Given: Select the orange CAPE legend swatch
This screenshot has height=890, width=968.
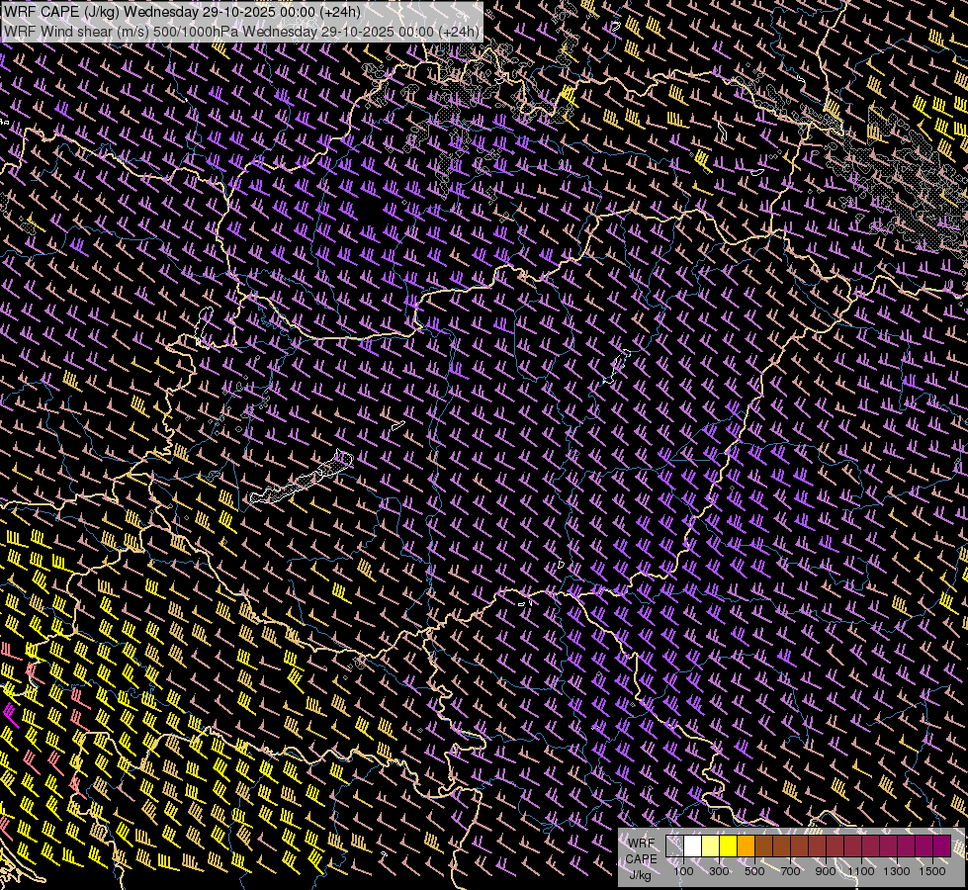Looking at the screenshot, I should [x=746, y=846].
